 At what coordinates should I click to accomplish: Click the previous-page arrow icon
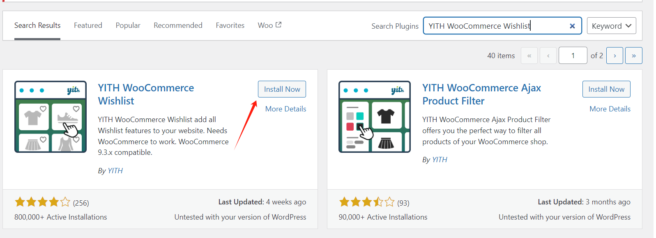coord(548,55)
